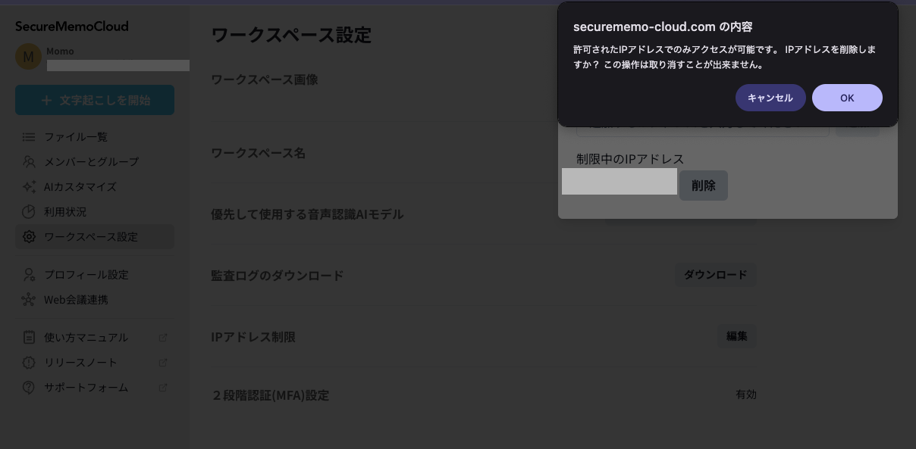Click 編集 for IPアドレス制限
This screenshot has height=449, width=916.
click(736, 336)
